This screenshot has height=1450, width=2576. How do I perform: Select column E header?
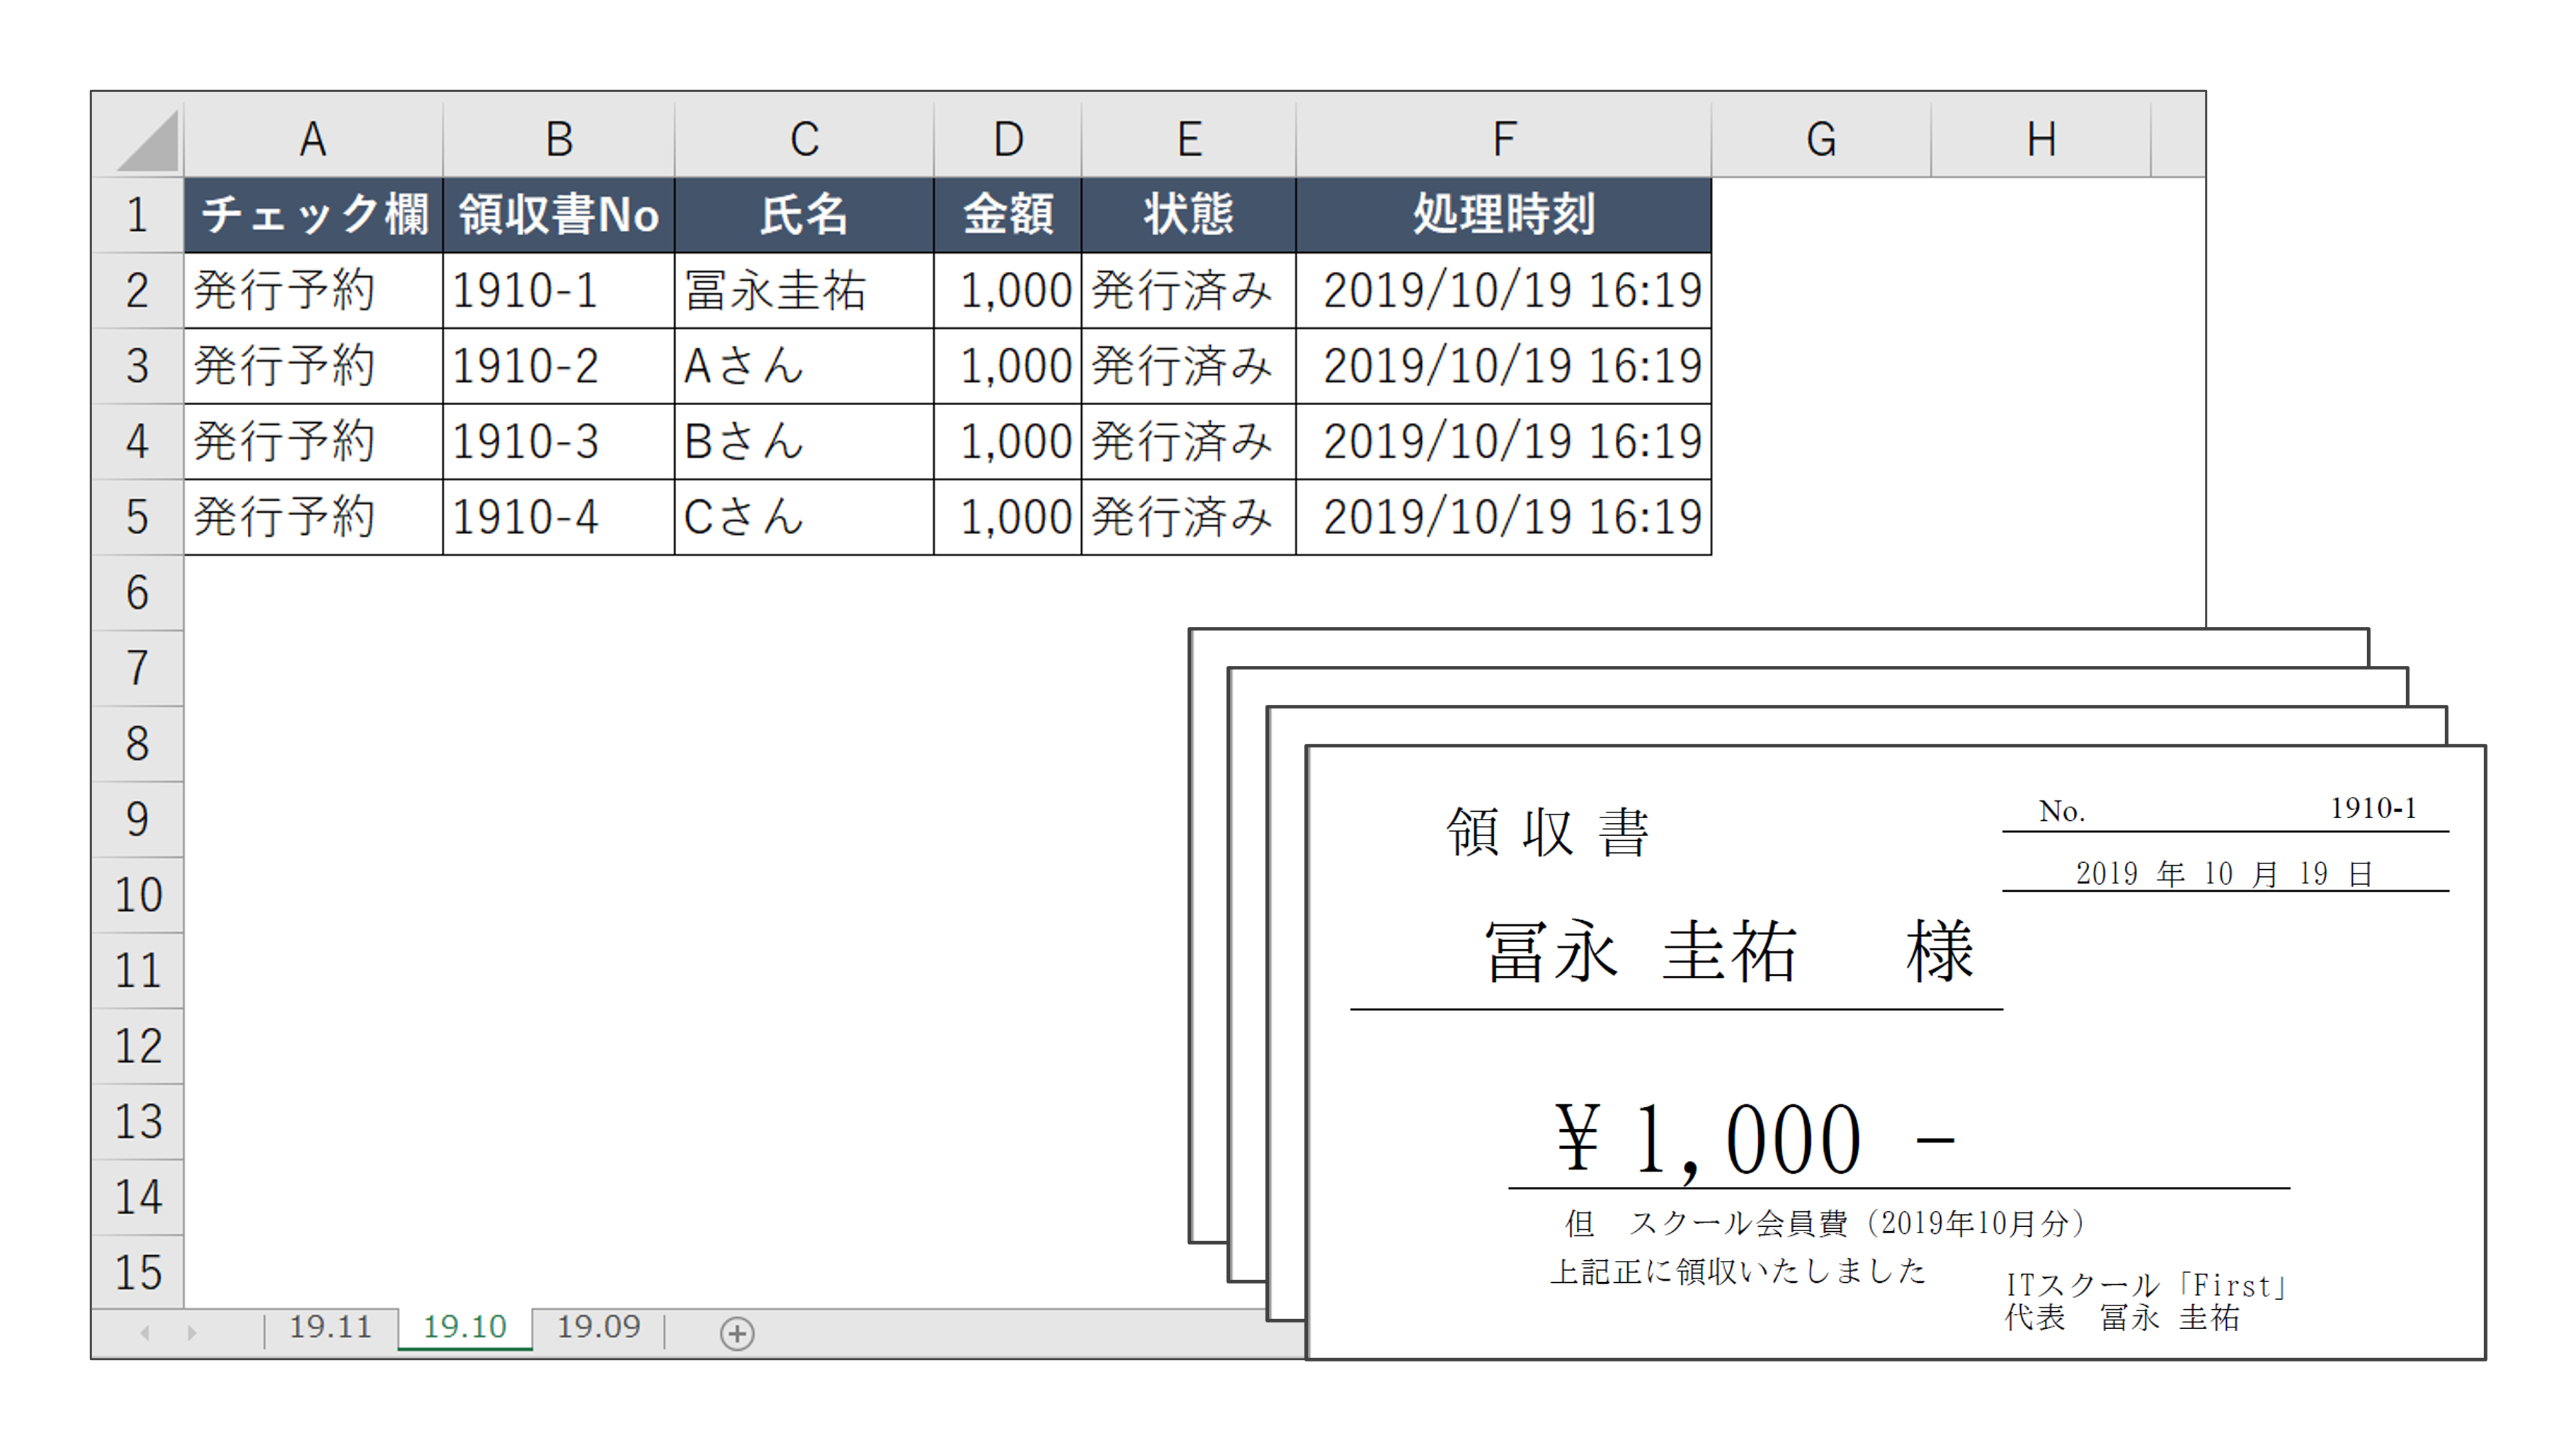tap(1189, 138)
